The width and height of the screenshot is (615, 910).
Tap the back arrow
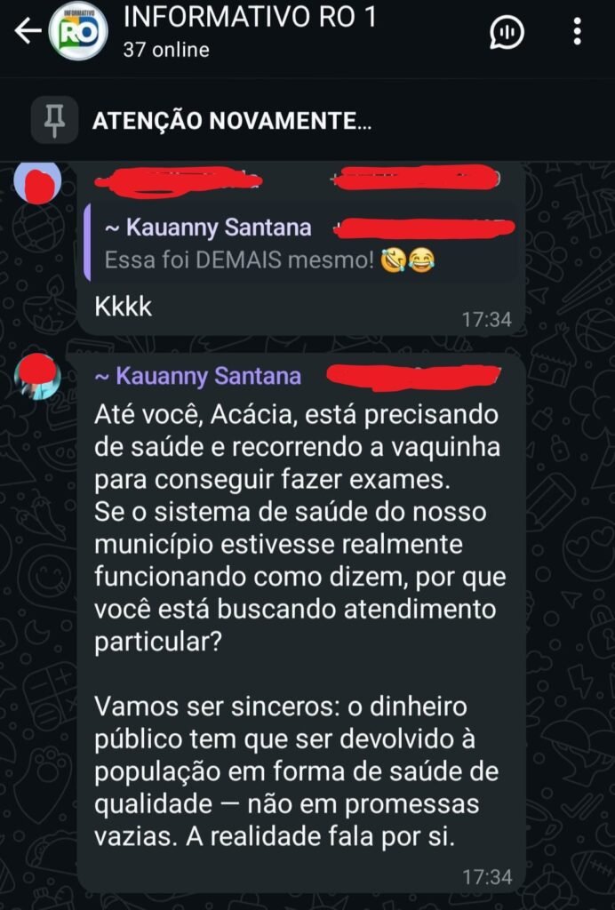(x=28, y=31)
